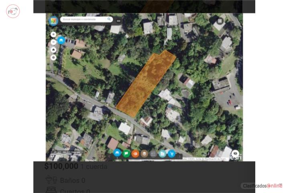Click the magnifier icon in search box
The image size is (289, 193).
[x=109, y=19]
